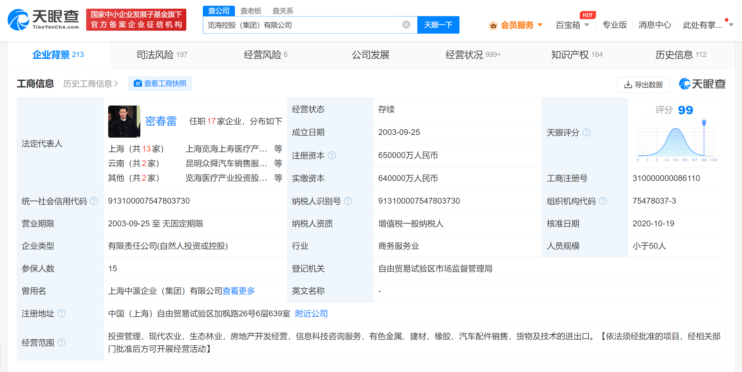Expand the user account dropdown arrow
Image resolution: width=742 pixels, height=372 pixels.
731,25
